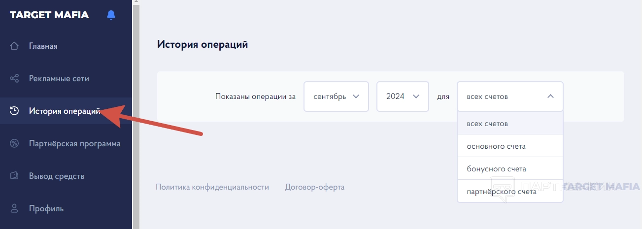
Task: Click the notification bell icon
Action: click(111, 15)
